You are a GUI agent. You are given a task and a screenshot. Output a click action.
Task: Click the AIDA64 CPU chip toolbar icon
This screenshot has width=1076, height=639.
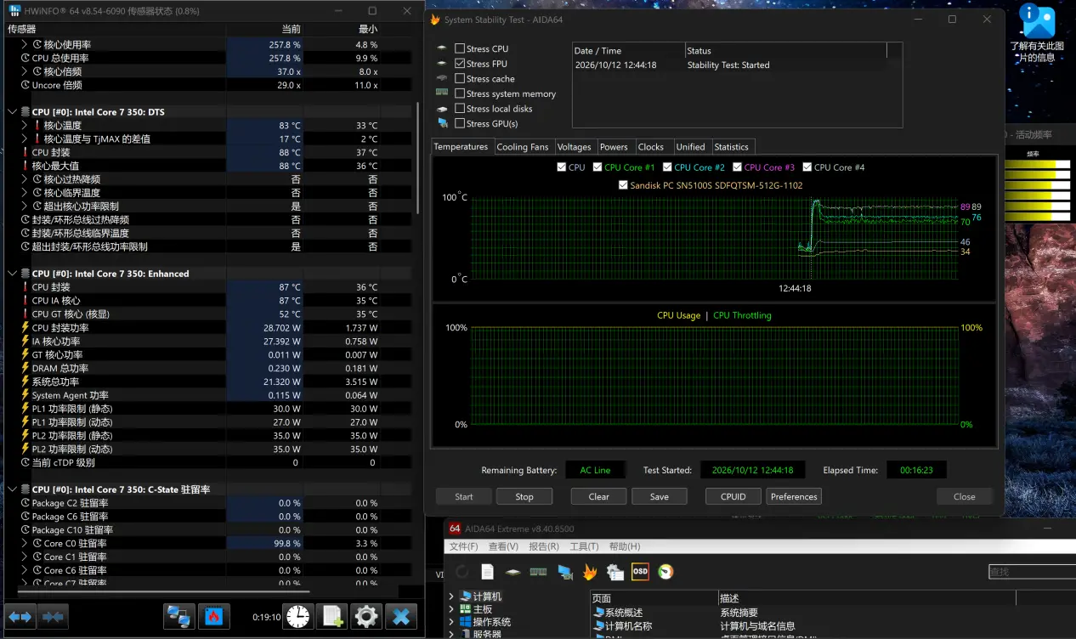(513, 572)
